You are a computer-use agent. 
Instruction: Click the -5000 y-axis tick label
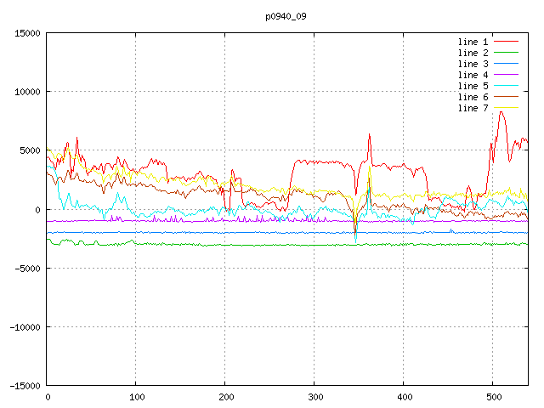point(27,268)
